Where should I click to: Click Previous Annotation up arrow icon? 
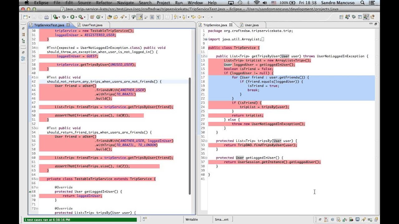click(184, 17)
